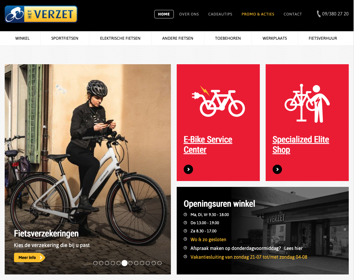Click the Het Verzet logo
The height and width of the screenshot is (280, 354).
[x=41, y=14]
